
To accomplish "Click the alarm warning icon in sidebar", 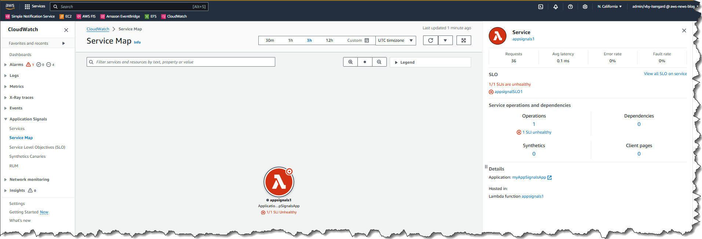I will pos(28,64).
